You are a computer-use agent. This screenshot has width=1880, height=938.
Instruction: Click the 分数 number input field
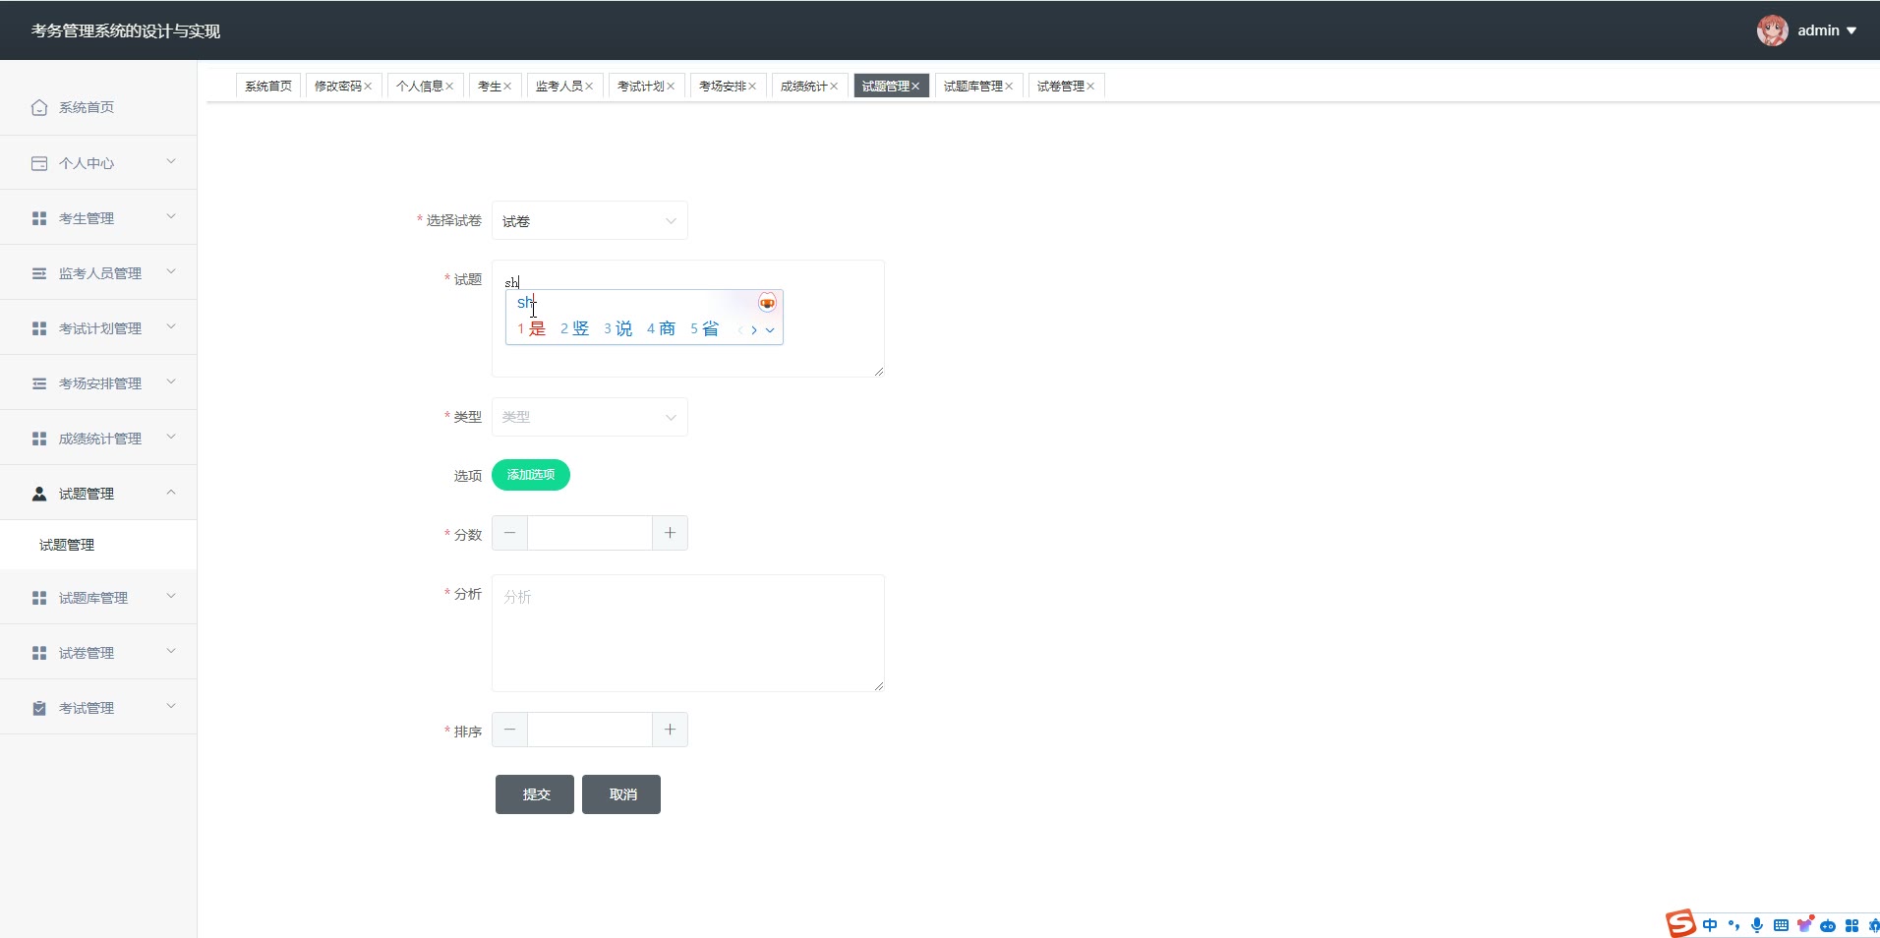(x=590, y=533)
